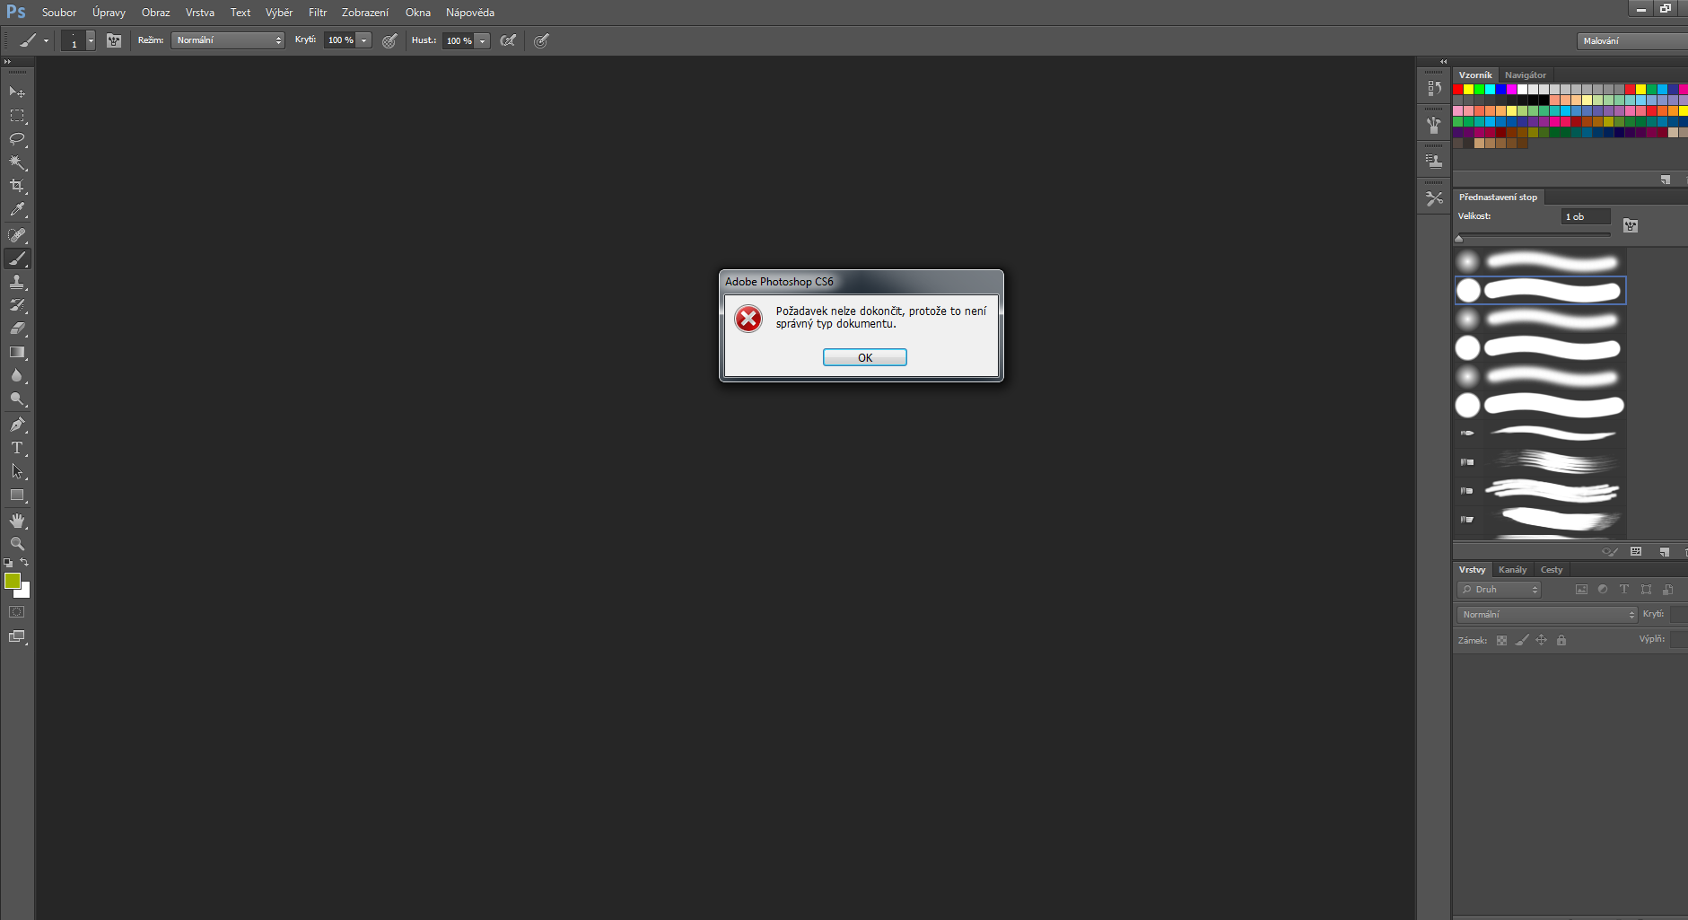Toggle airbrush build-up mode
1688x920 pixels.
click(x=508, y=40)
